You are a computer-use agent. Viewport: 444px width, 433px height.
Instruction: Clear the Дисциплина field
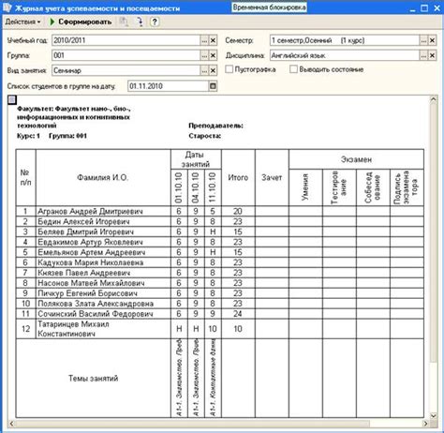click(x=432, y=55)
